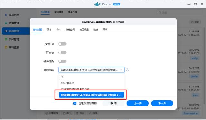This screenshot has height=120, width=206.
Task: Open 网络管理 from the sidebar icon
Action: tap(6, 39)
